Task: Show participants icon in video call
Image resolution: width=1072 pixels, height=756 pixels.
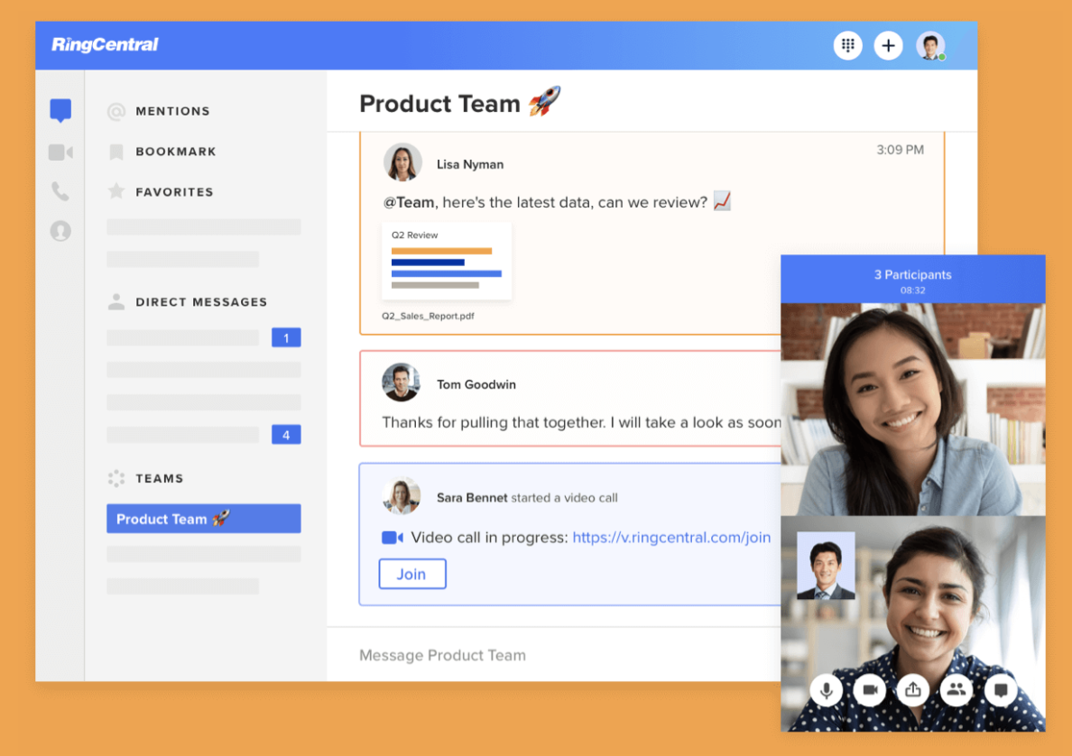Action: tap(956, 690)
